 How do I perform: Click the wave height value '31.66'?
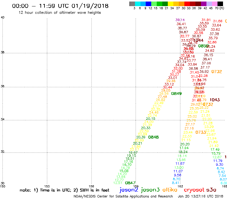[217, 21]
